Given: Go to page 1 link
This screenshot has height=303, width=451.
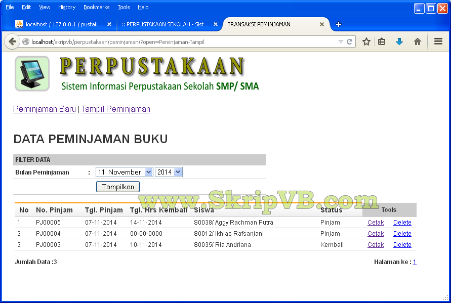Looking at the screenshot, I should point(415,262).
